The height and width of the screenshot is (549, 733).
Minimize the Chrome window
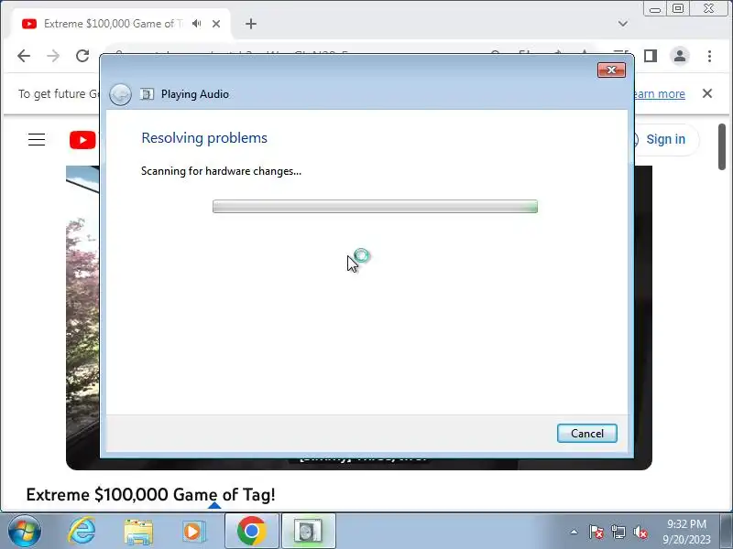click(x=655, y=8)
